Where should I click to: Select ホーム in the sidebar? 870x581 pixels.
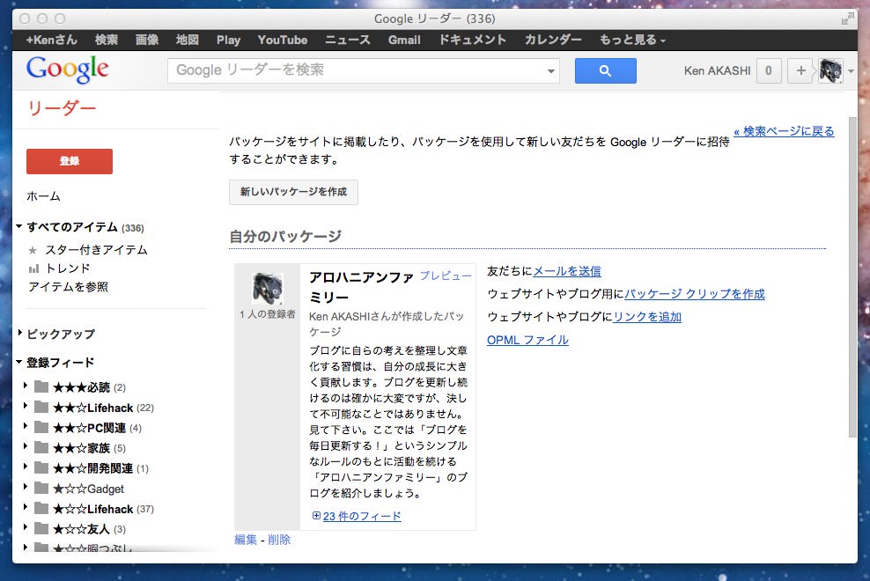[x=43, y=196]
